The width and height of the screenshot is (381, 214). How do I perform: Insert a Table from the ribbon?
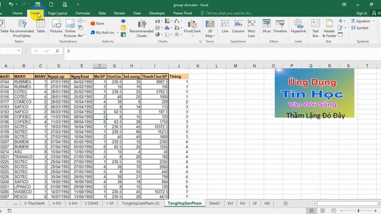click(x=40, y=26)
